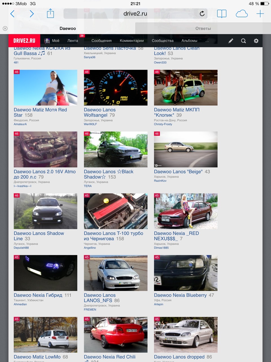Open Daewoo Matiz МКПП Клопик thumbnail
The width and height of the screenshot is (271, 362).
pos(186,88)
